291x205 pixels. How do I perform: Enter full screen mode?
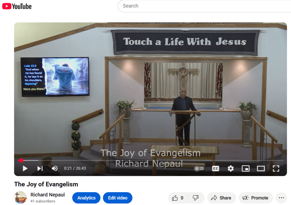coord(276,168)
